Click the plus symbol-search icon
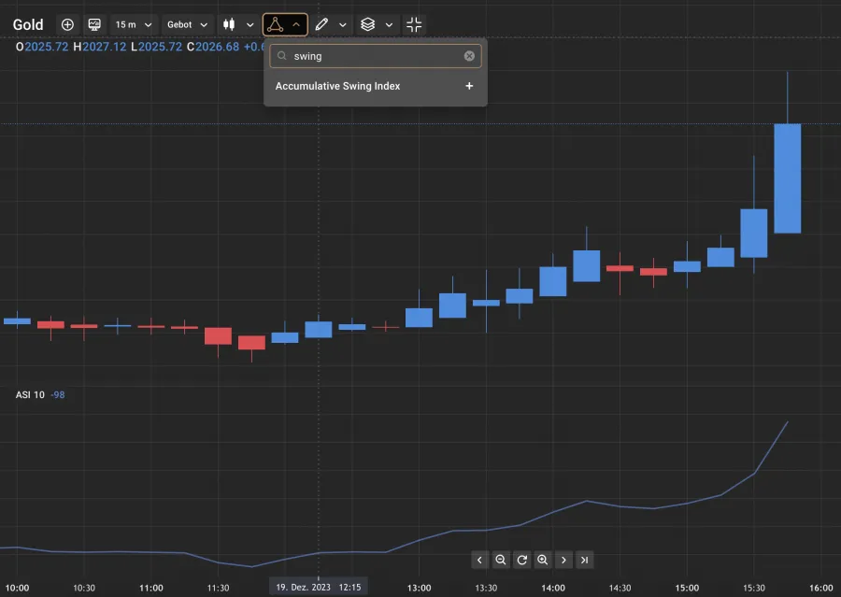This screenshot has height=597, width=841. [66, 24]
